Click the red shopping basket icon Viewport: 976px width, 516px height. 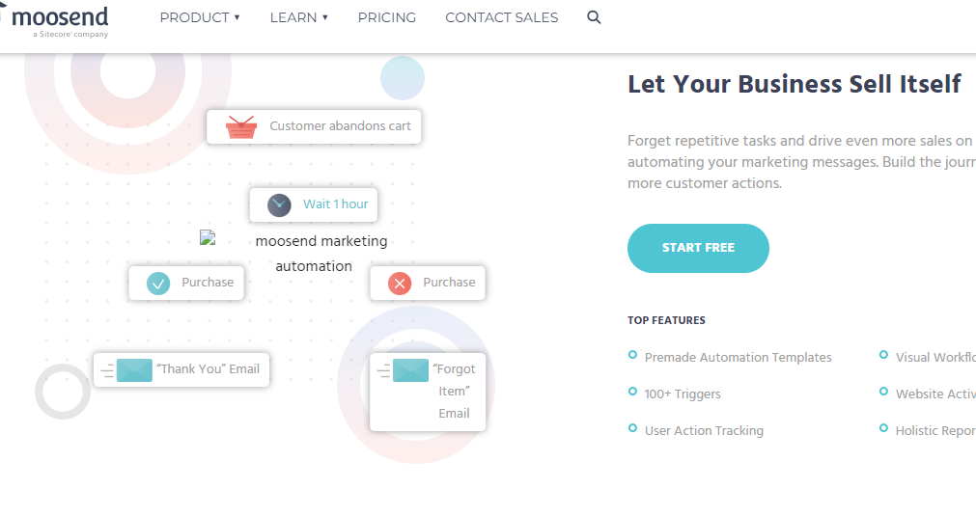(x=241, y=126)
